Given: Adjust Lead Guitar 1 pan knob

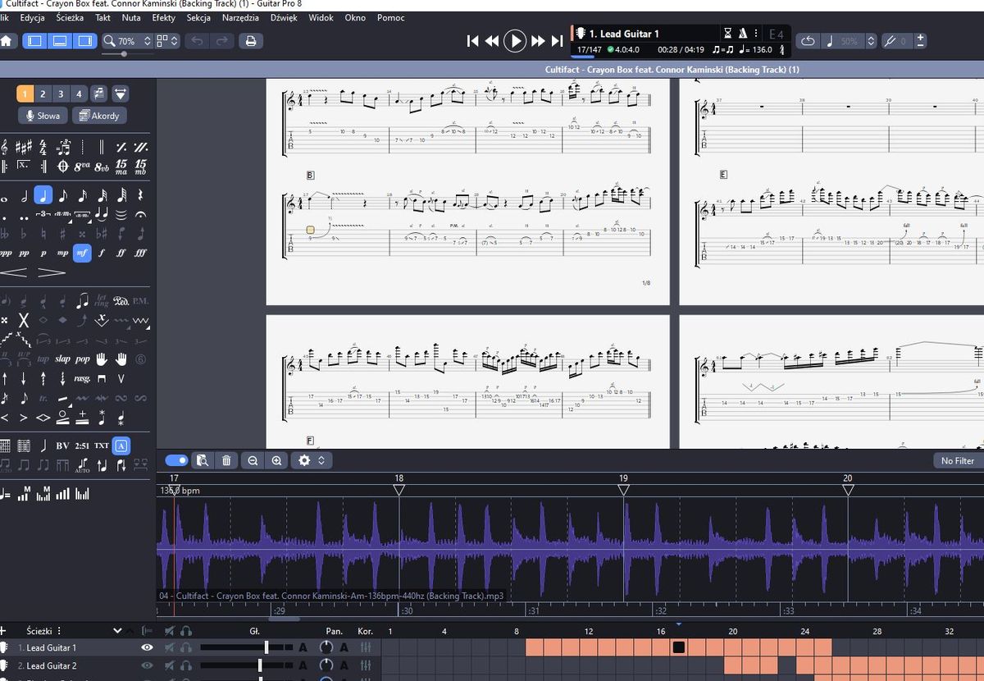Looking at the screenshot, I should pyautogui.click(x=326, y=647).
